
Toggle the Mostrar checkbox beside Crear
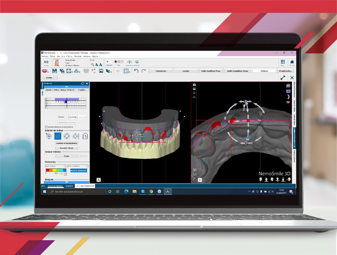click(x=80, y=156)
